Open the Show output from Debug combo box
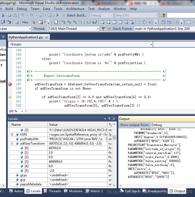 point(172,125)
